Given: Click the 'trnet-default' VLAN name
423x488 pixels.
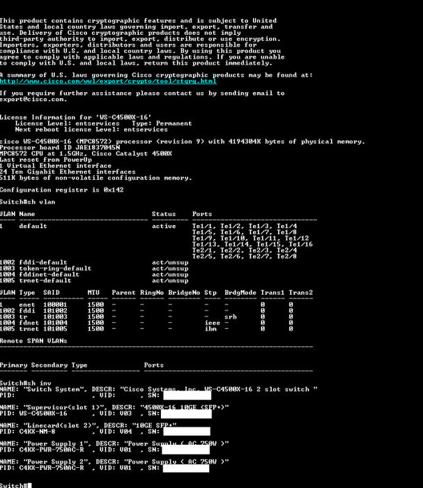Looking at the screenshot, I should pos(45,280).
